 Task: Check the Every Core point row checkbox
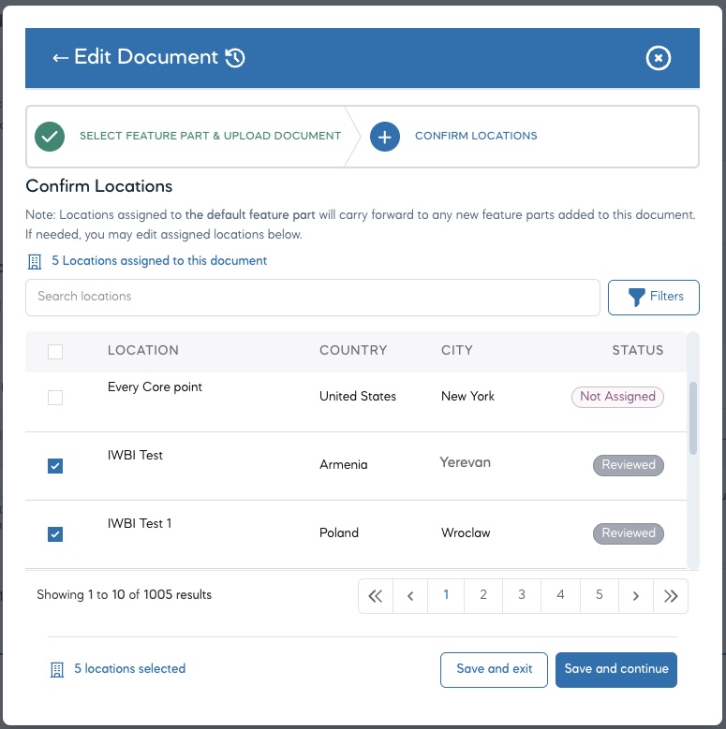[55, 398]
